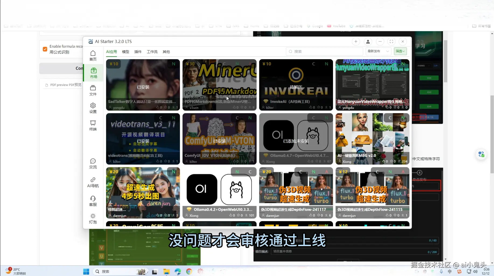
Task: Open the HunyuanVideoWrapper app card
Action: tap(372, 85)
